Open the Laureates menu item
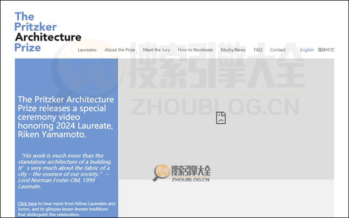Screen dimensions: 349x218 click(x=87, y=50)
